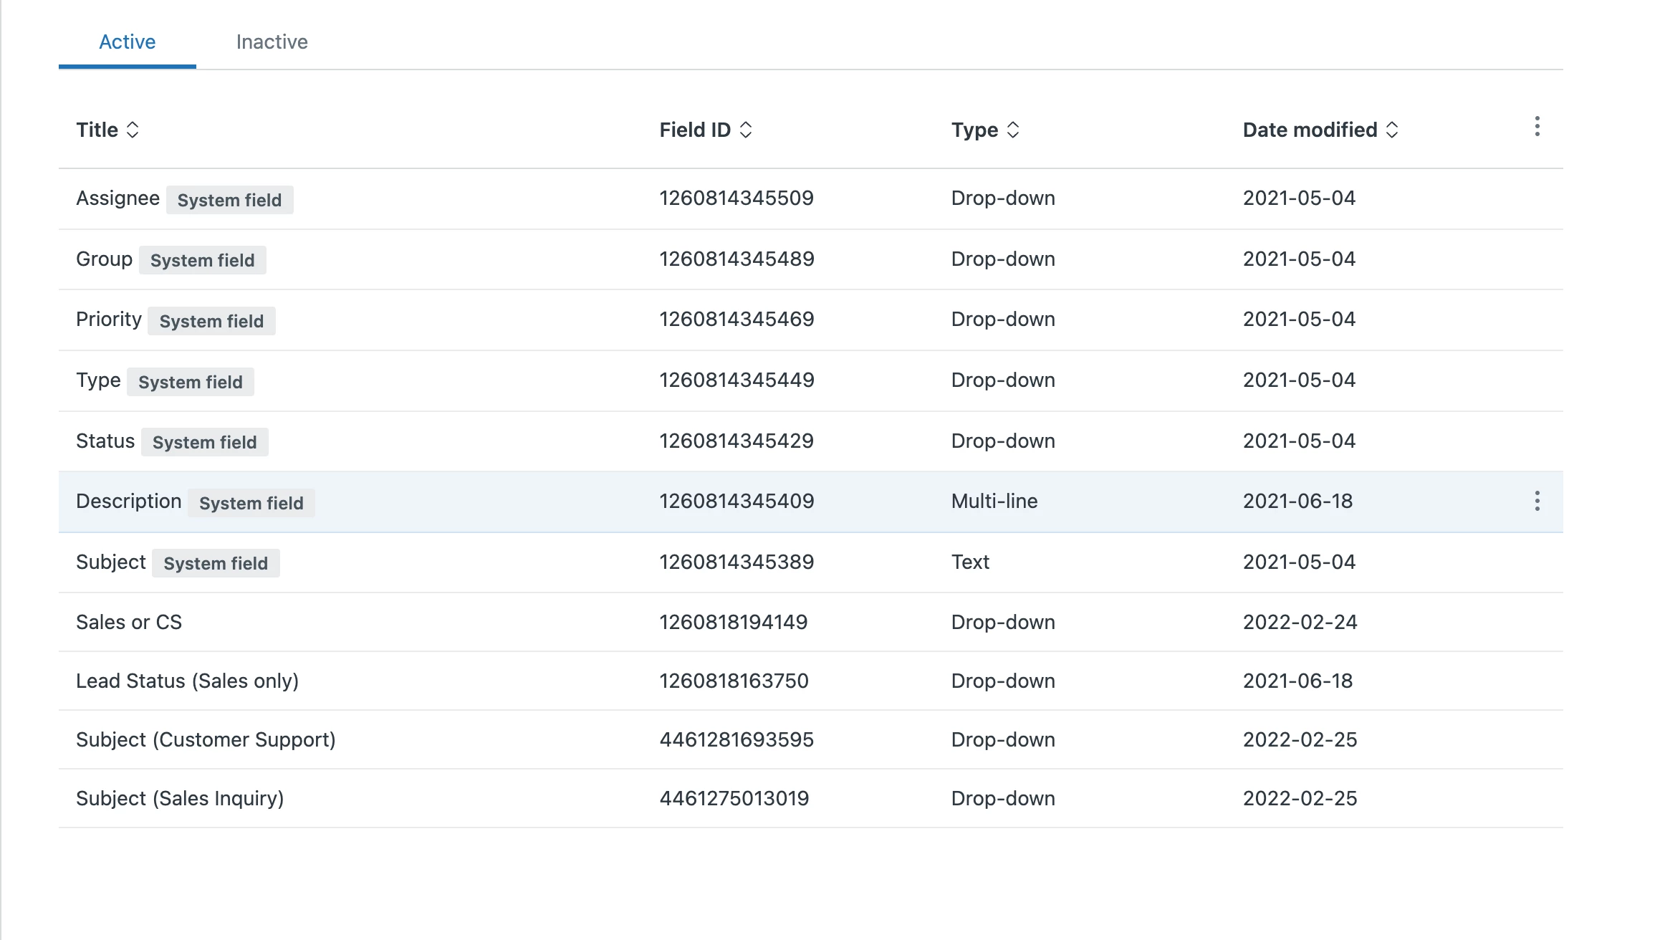
Task: Open Subject (Sales Inquiry) field
Action: pyautogui.click(x=180, y=798)
